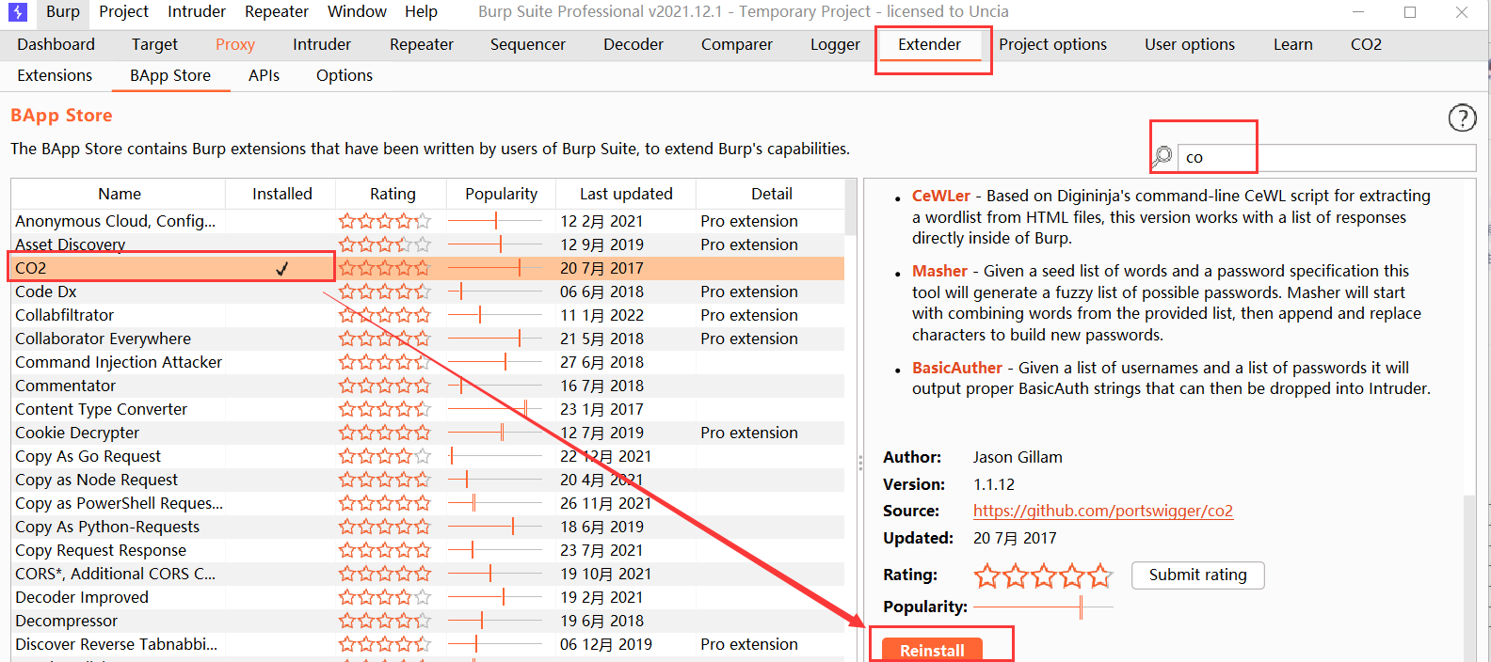Viewport: 1491px width, 662px height.
Task: Switch to the Dashboard tab
Action: pos(56,44)
